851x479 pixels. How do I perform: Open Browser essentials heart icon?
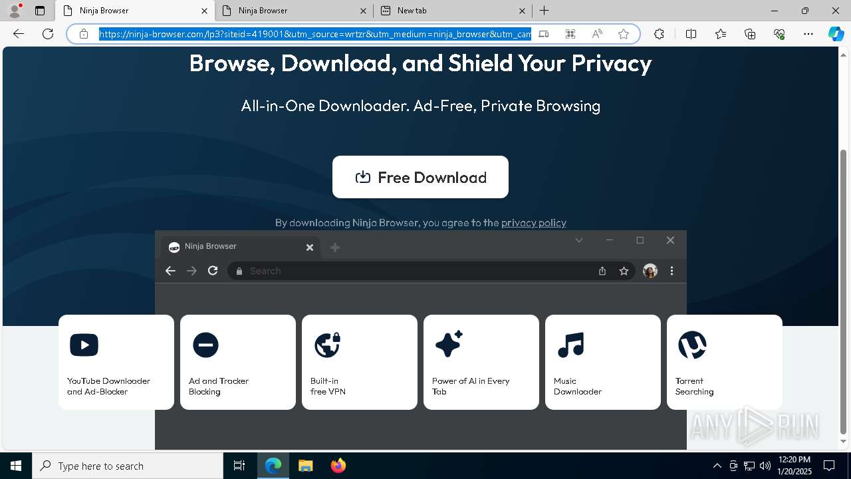pyautogui.click(x=779, y=34)
